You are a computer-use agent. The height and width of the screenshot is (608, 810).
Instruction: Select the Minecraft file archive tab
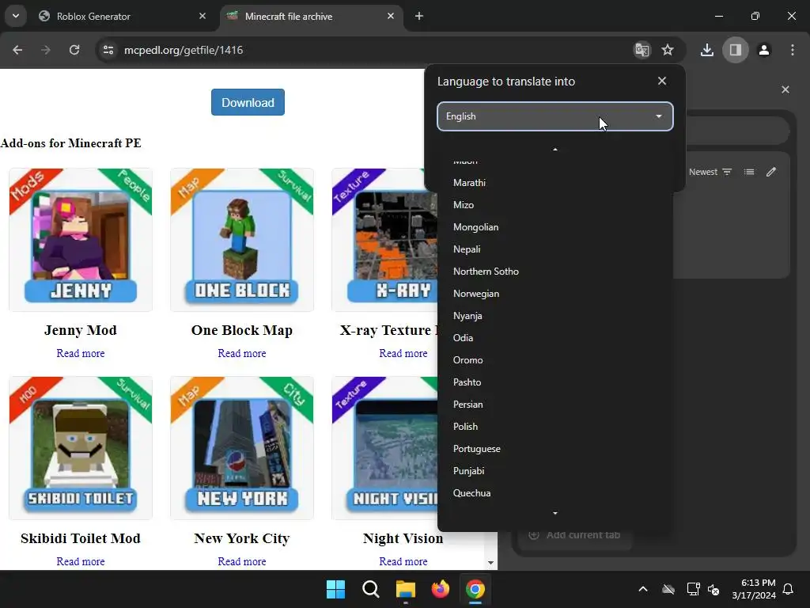point(312,17)
